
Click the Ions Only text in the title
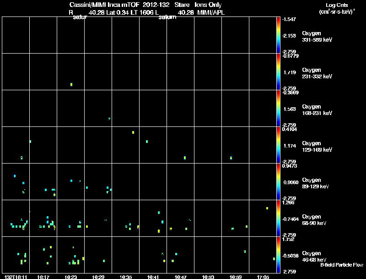208,5
